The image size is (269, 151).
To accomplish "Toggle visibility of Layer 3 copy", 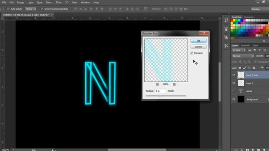I will (234, 75).
